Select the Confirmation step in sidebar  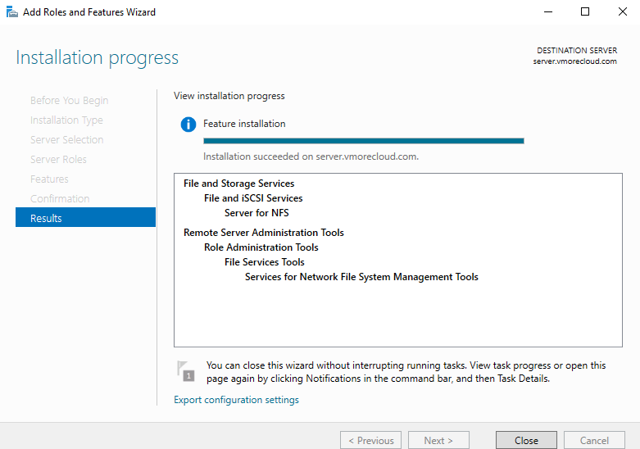tap(60, 199)
